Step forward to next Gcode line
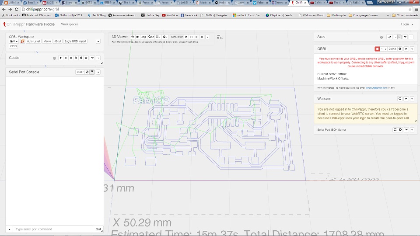 click(x=81, y=58)
